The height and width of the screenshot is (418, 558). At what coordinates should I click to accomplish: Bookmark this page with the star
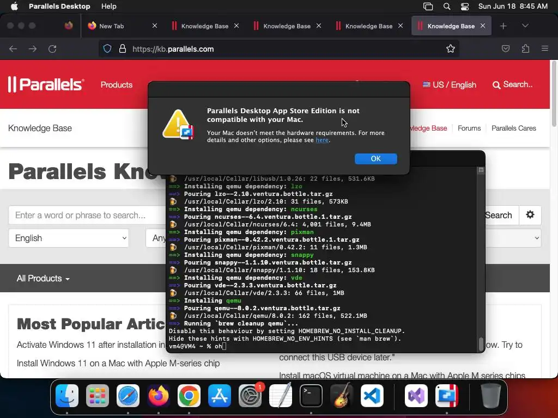pyautogui.click(x=451, y=48)
